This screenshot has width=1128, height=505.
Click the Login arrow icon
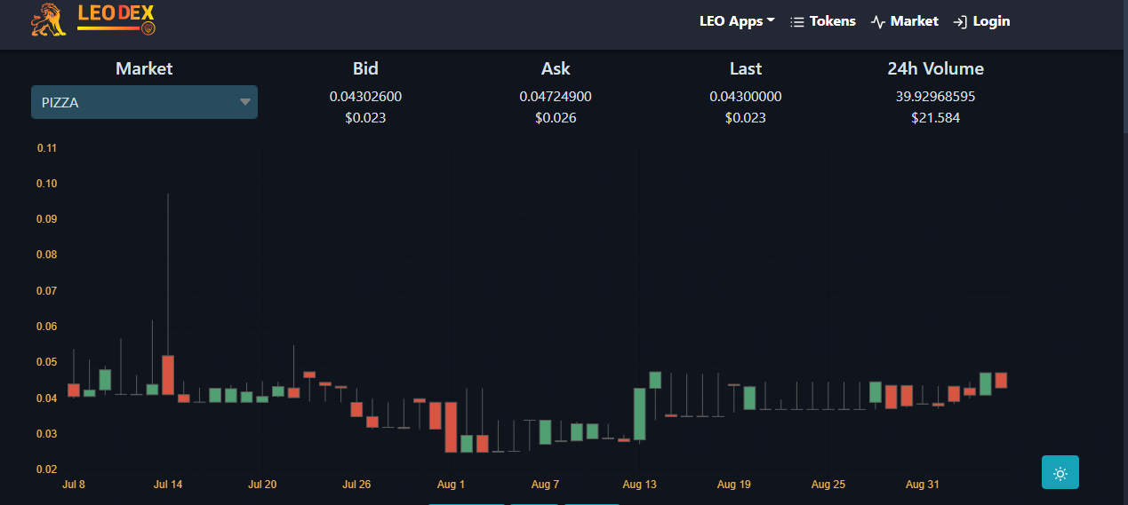coord(960,22)
